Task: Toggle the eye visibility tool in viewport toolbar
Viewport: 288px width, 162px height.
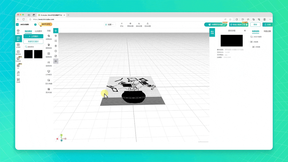Action: pos(56,61)
